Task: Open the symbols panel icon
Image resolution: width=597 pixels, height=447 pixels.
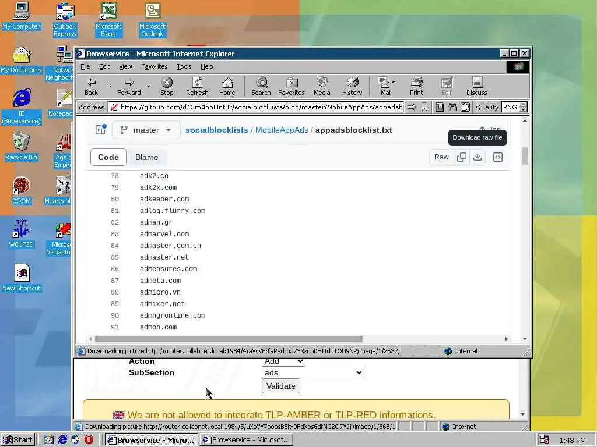Action: (x=498, y=157)
